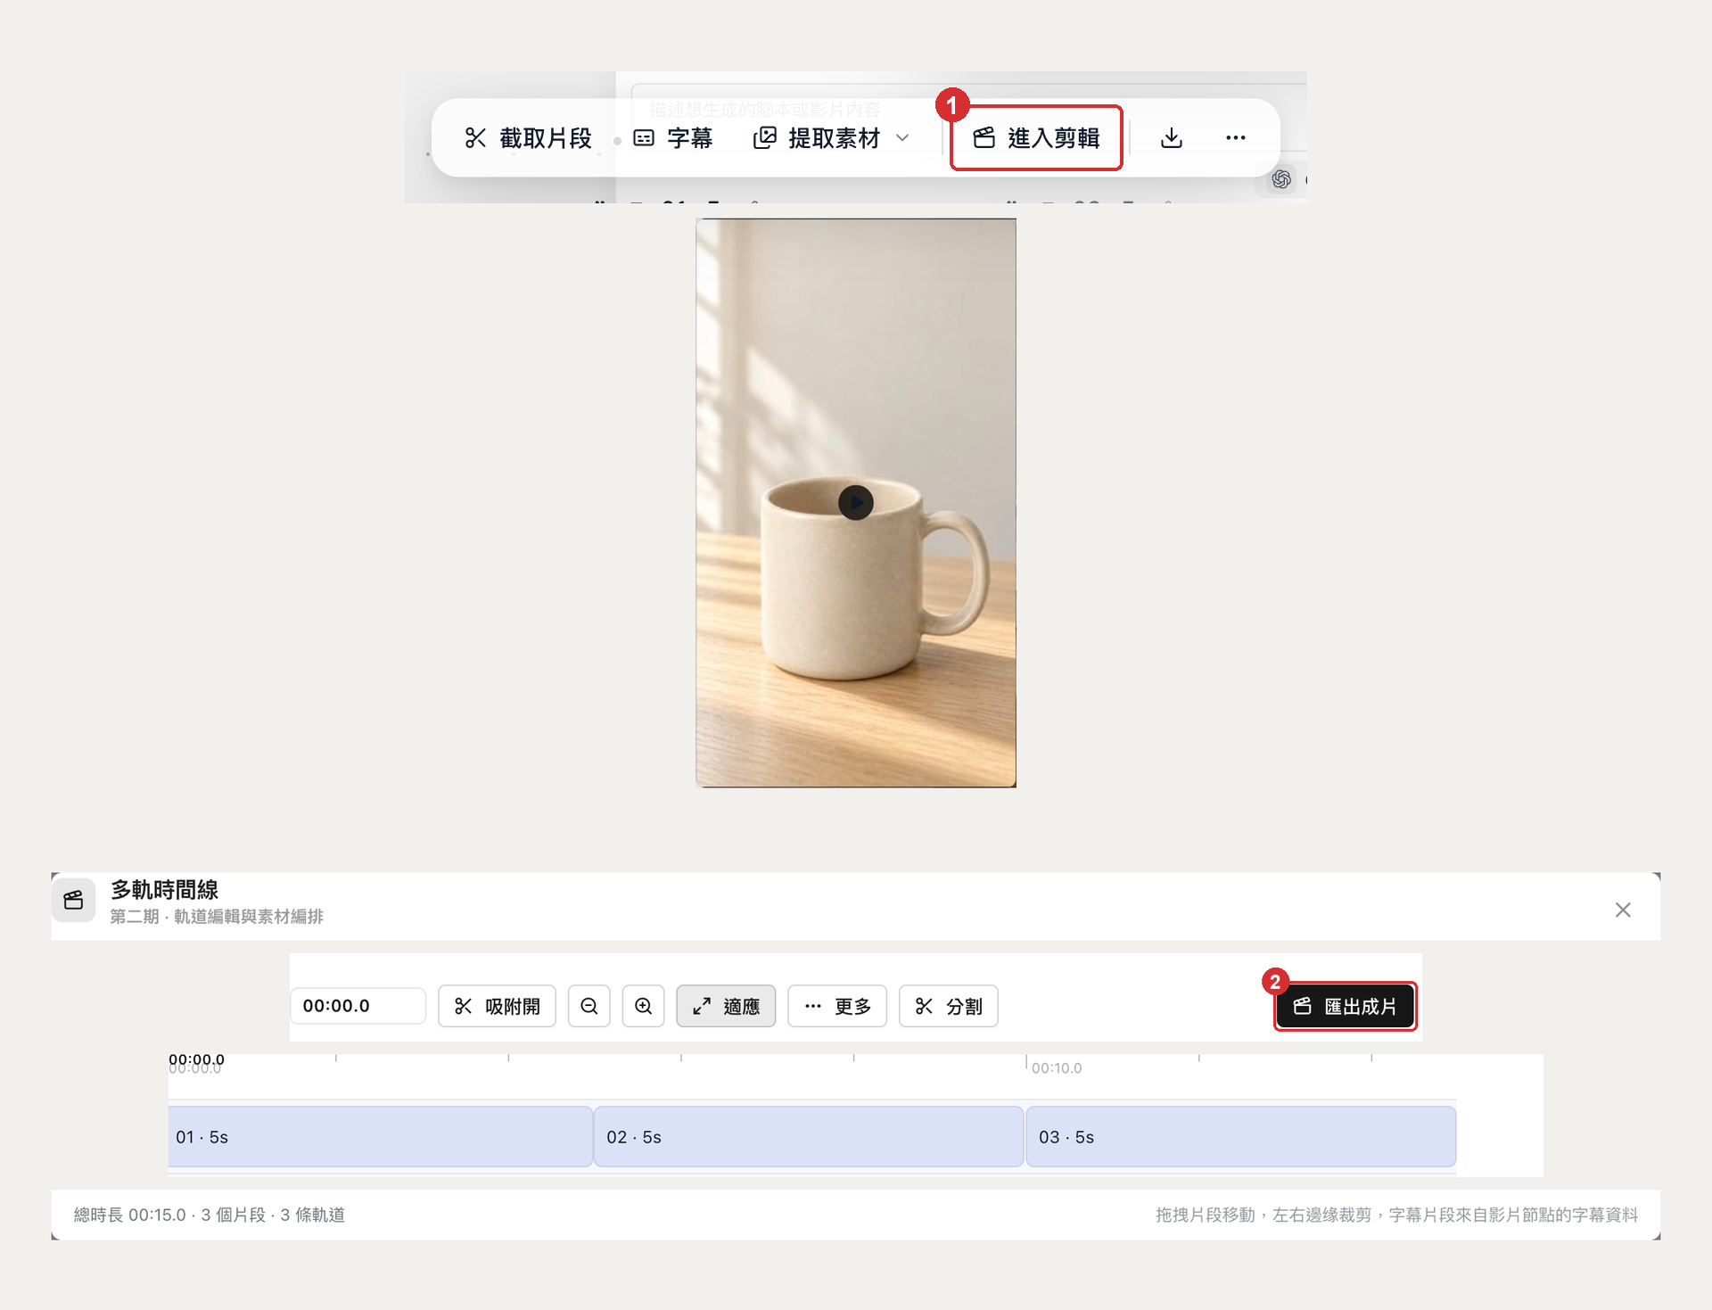The height and width of the screenshot is (1310, 1712).
Task: Click 匯出成片 export button
Action: click(x=1346, y=1007)
